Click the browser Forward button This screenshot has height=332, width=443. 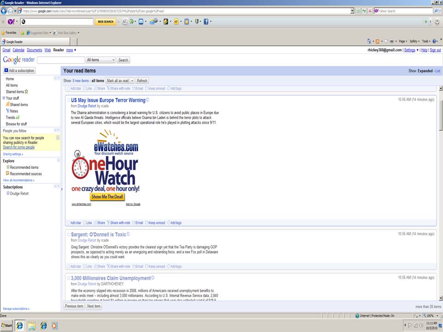point(10,11)
